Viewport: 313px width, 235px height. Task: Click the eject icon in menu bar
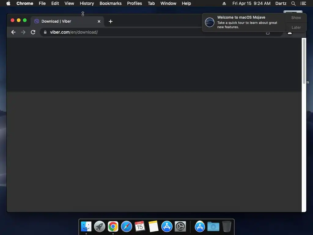click(x=224, y=3)
